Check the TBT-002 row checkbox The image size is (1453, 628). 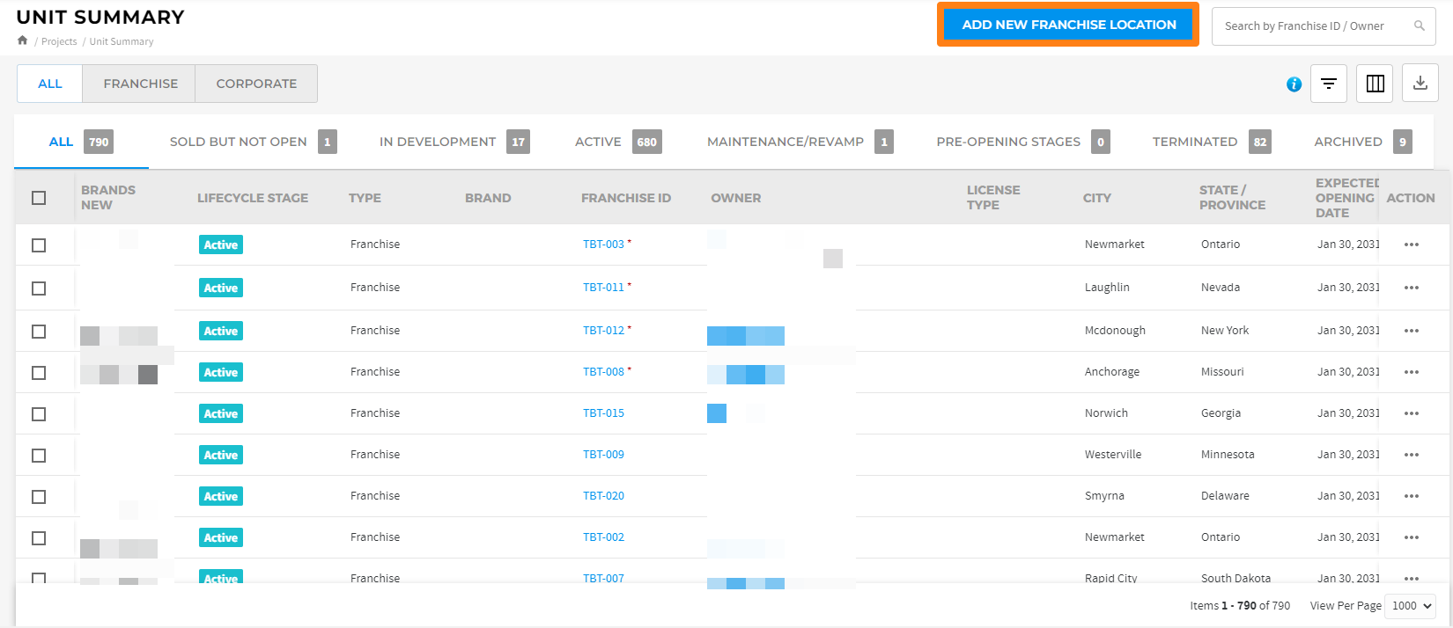39,538
